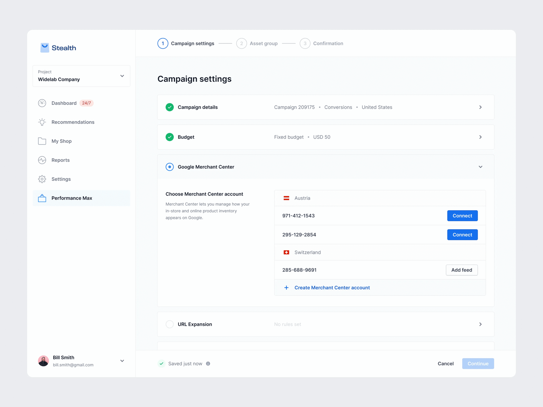Click the Stealth shopping bag logo
543x407 pixels.
(x=44, y=48)
